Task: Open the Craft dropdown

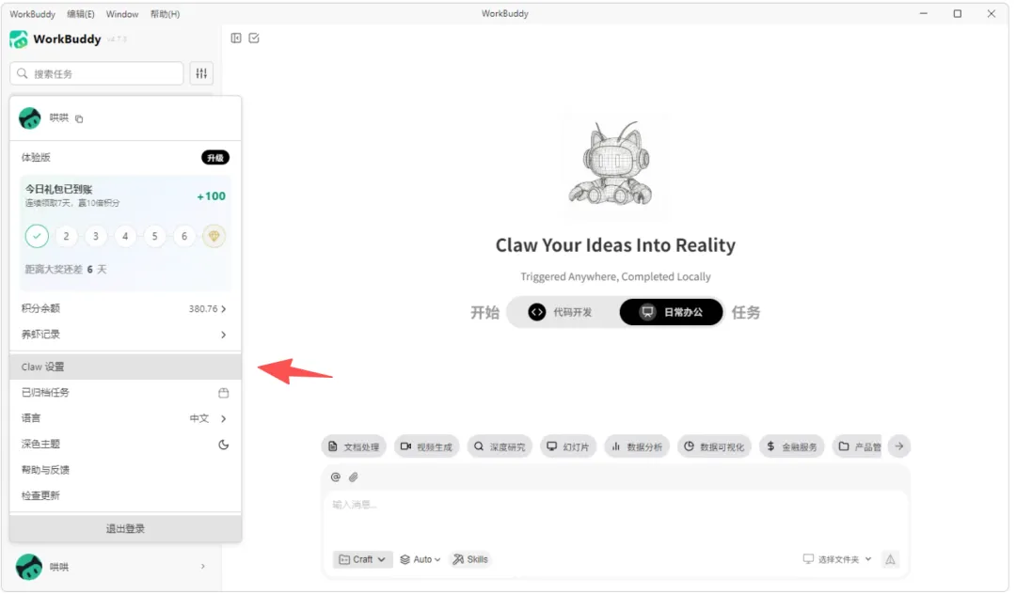Action: (363, 560)
